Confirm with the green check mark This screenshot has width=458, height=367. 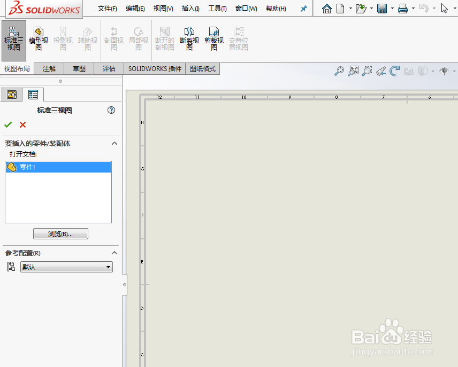tap(7, 124)
